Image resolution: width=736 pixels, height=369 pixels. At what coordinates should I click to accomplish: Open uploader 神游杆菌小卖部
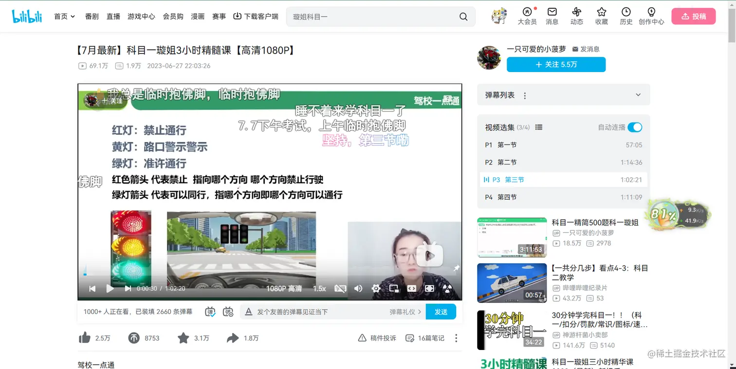[586, 335]
